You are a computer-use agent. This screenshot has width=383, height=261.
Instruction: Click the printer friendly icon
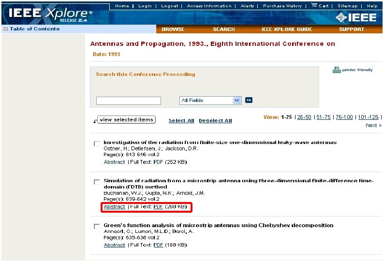pos(337,70)
